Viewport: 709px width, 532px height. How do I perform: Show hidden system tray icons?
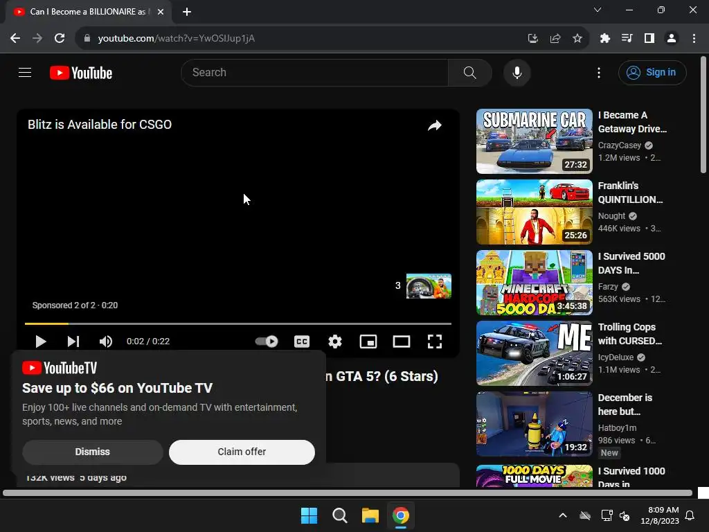coord(563,515)
